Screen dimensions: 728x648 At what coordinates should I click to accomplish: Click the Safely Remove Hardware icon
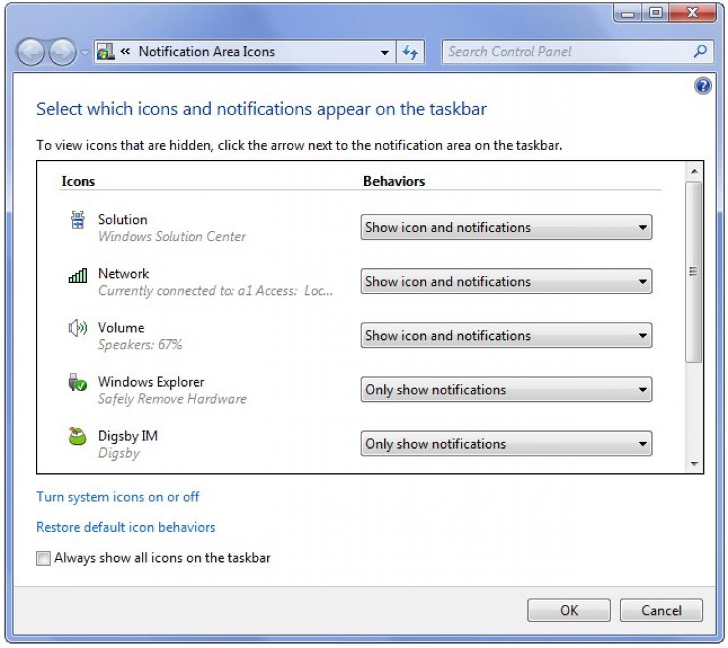click(x=77, y=382)
